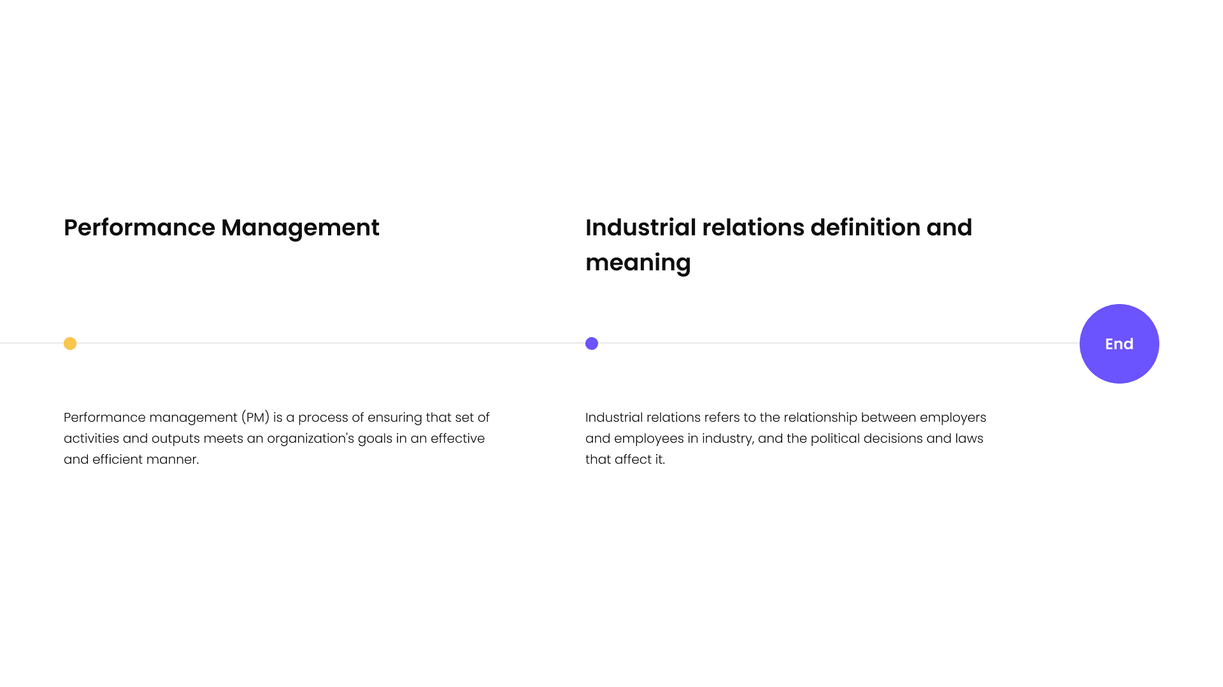The image size is (1223, 687).
Task: Click the text line 'that affect it.'
Action: [x=625, y=459]
